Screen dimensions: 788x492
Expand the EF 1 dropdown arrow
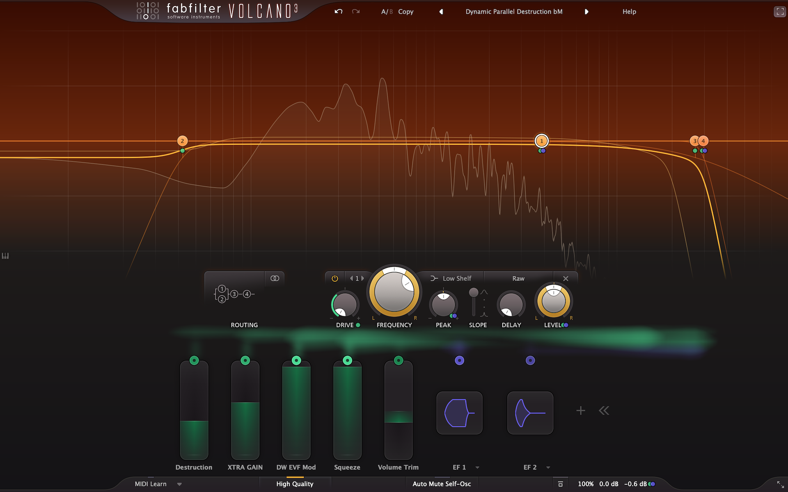477,467
